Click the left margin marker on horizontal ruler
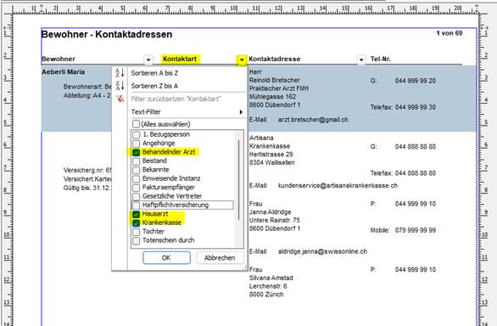 click(42, 8)
